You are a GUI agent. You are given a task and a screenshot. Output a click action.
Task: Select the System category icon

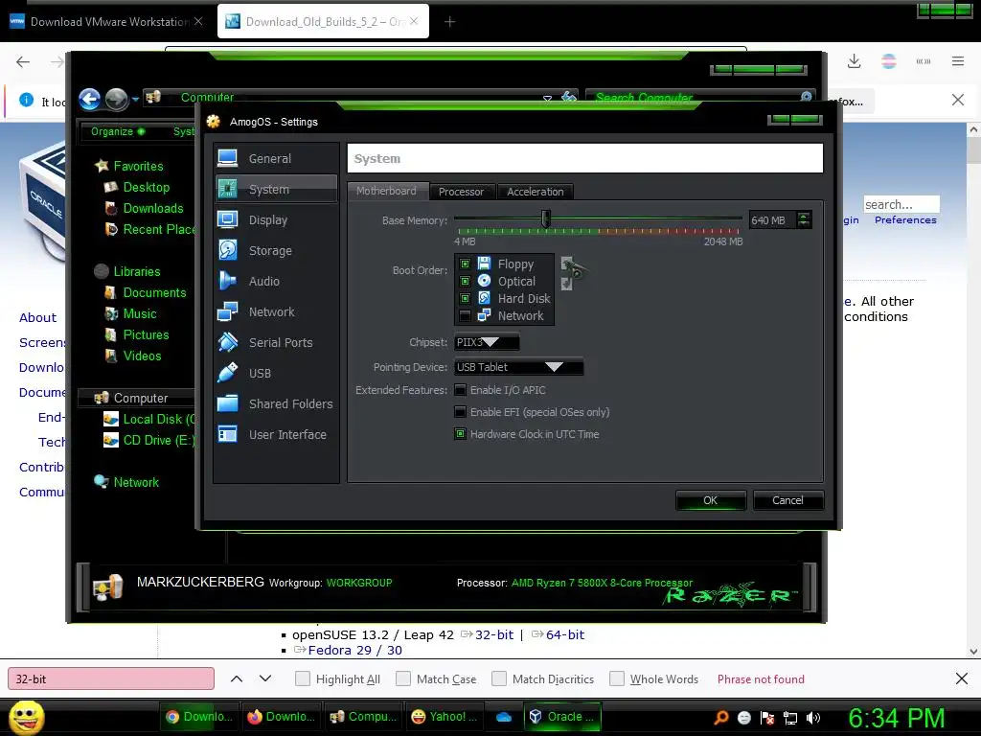point(227,189)
